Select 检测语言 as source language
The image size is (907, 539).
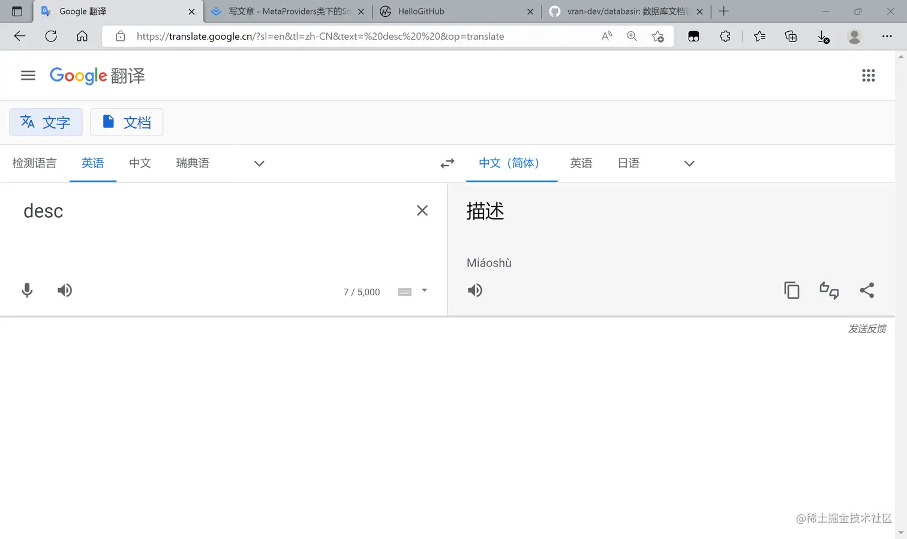click(35, 163)
